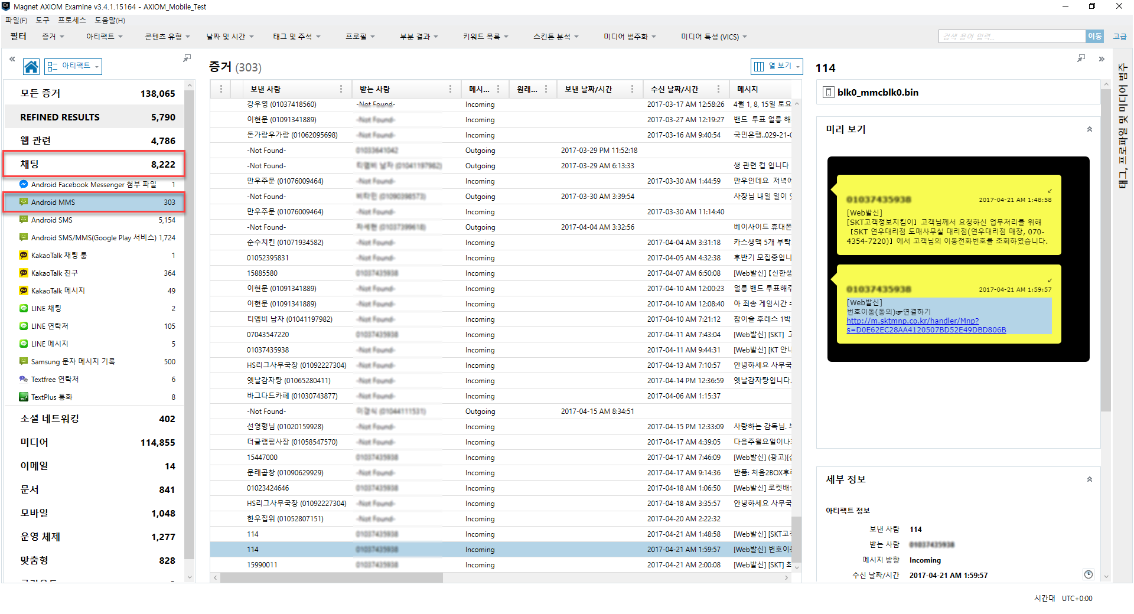Open the 프로필 filter dropdown
This screenshot has width=1134, height=614.
pos(360,37)
